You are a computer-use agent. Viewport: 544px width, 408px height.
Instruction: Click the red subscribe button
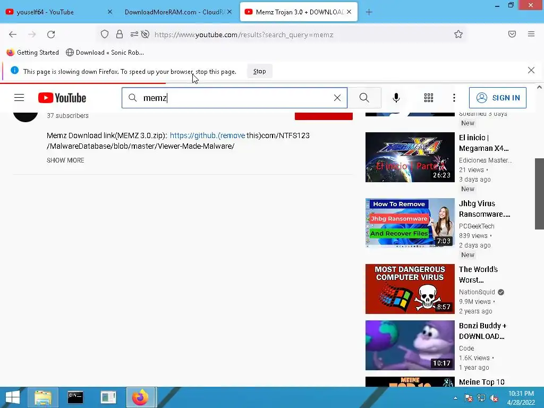coord(324,116)
